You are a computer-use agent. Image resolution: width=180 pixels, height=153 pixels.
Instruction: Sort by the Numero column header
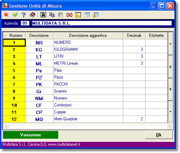pyautogui.click(x=14, y=35)
